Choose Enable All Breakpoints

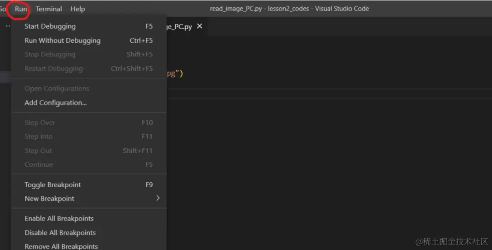click(x=89, y=218)
